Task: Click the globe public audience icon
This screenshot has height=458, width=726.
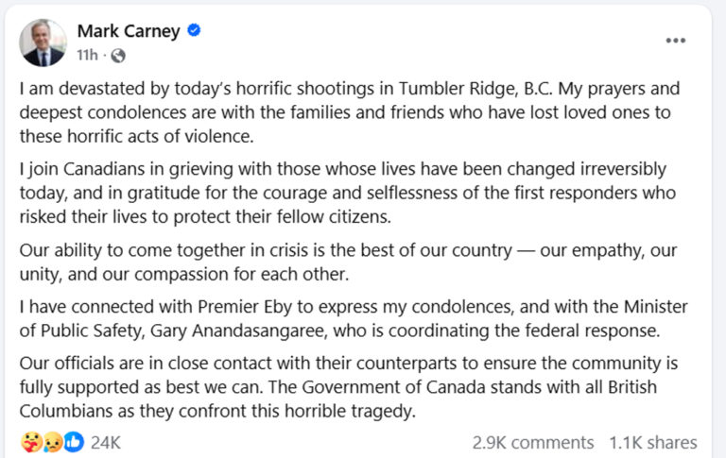Action: [x=117, y=56]
